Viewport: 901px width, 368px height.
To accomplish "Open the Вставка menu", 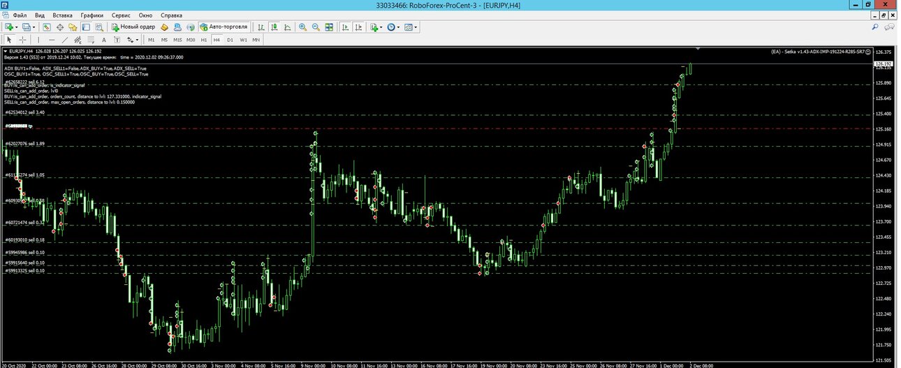I will pos(62,15).
